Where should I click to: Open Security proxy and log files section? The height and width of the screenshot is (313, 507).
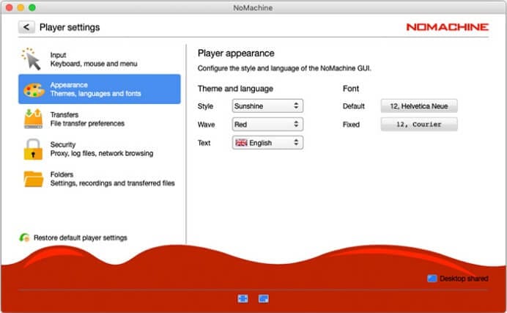[99, 149]
